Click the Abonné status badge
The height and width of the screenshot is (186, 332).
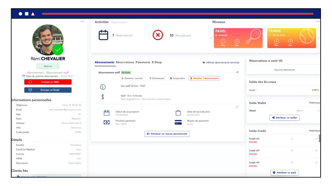pos(48,66)
